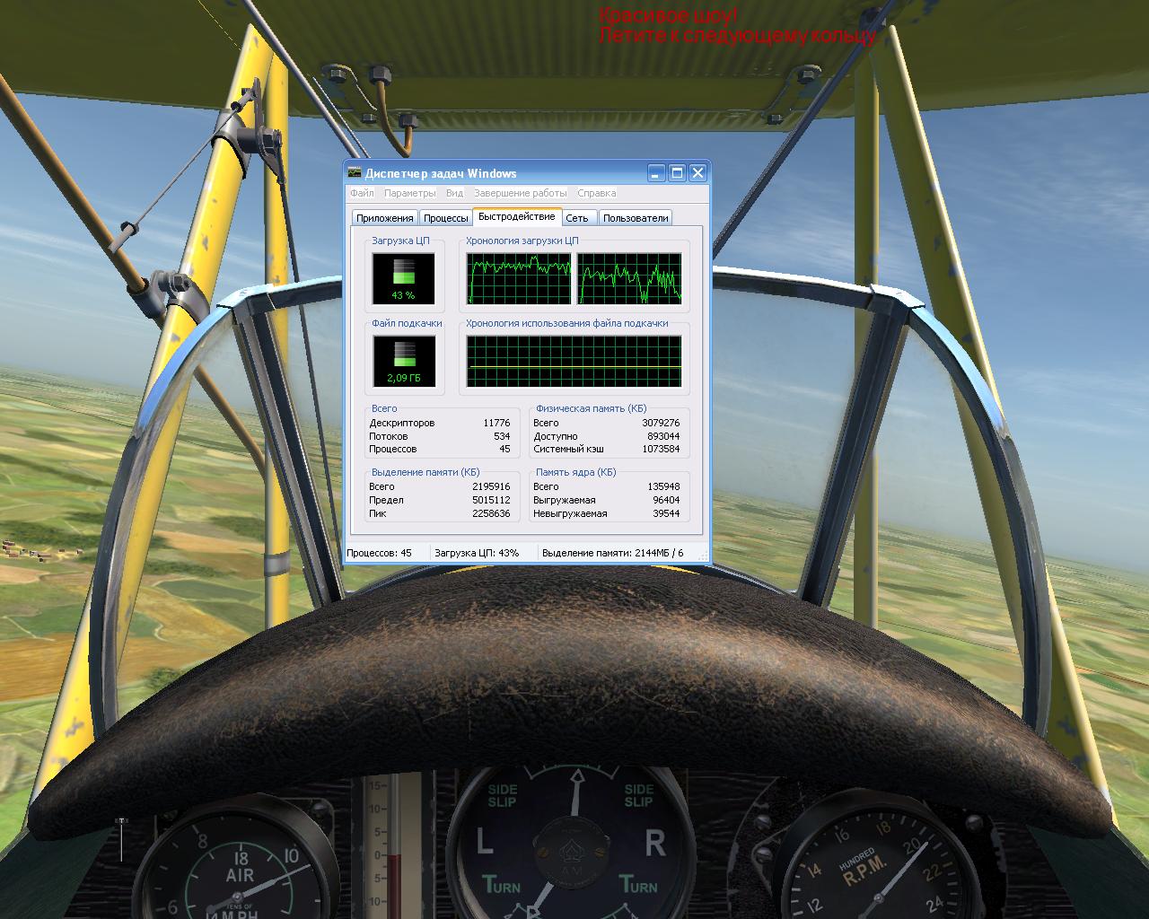1149x919 pixels.
Task: Click the right CPU usage history graph
Action: [629, 278]
